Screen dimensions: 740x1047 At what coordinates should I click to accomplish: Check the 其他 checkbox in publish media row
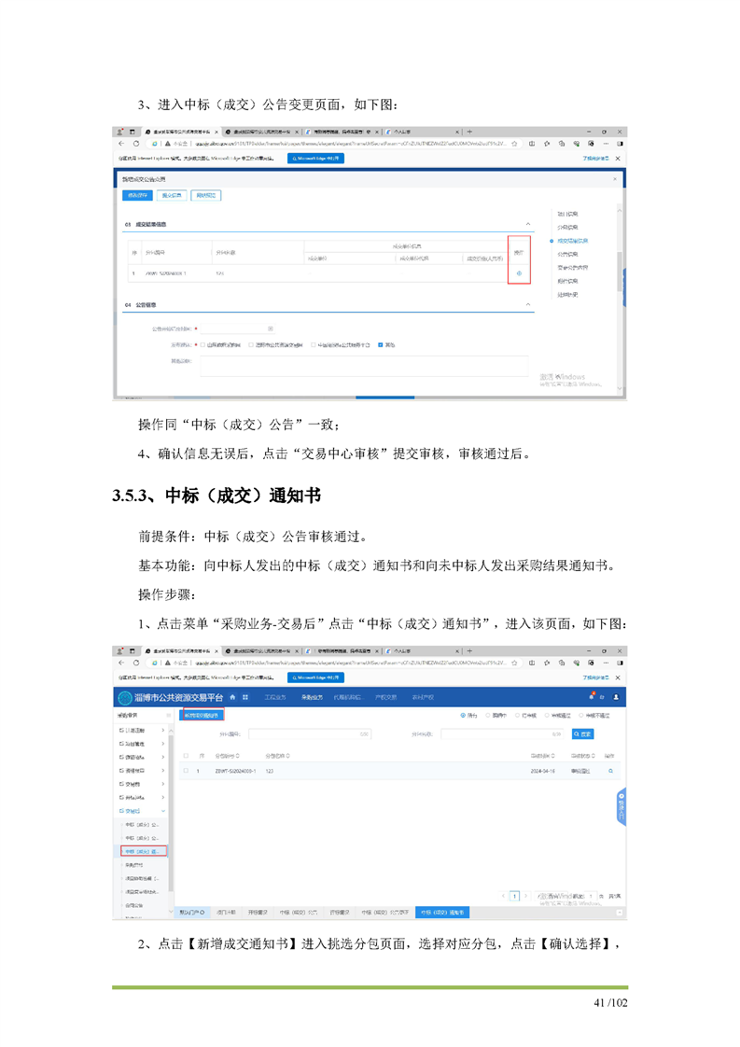pyautogui.click(x=381, y=344)
